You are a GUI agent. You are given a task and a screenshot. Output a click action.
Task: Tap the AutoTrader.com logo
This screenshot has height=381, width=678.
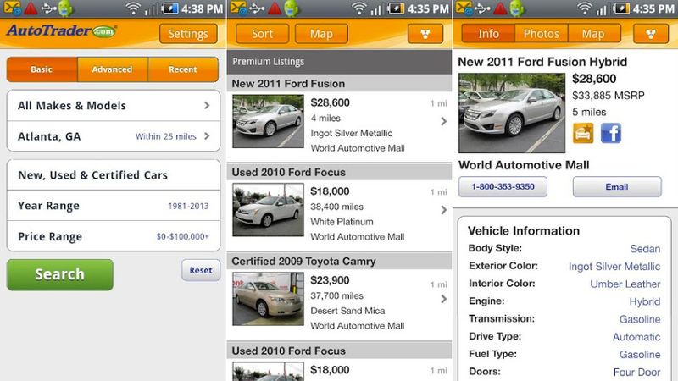[x=61, y=31]
